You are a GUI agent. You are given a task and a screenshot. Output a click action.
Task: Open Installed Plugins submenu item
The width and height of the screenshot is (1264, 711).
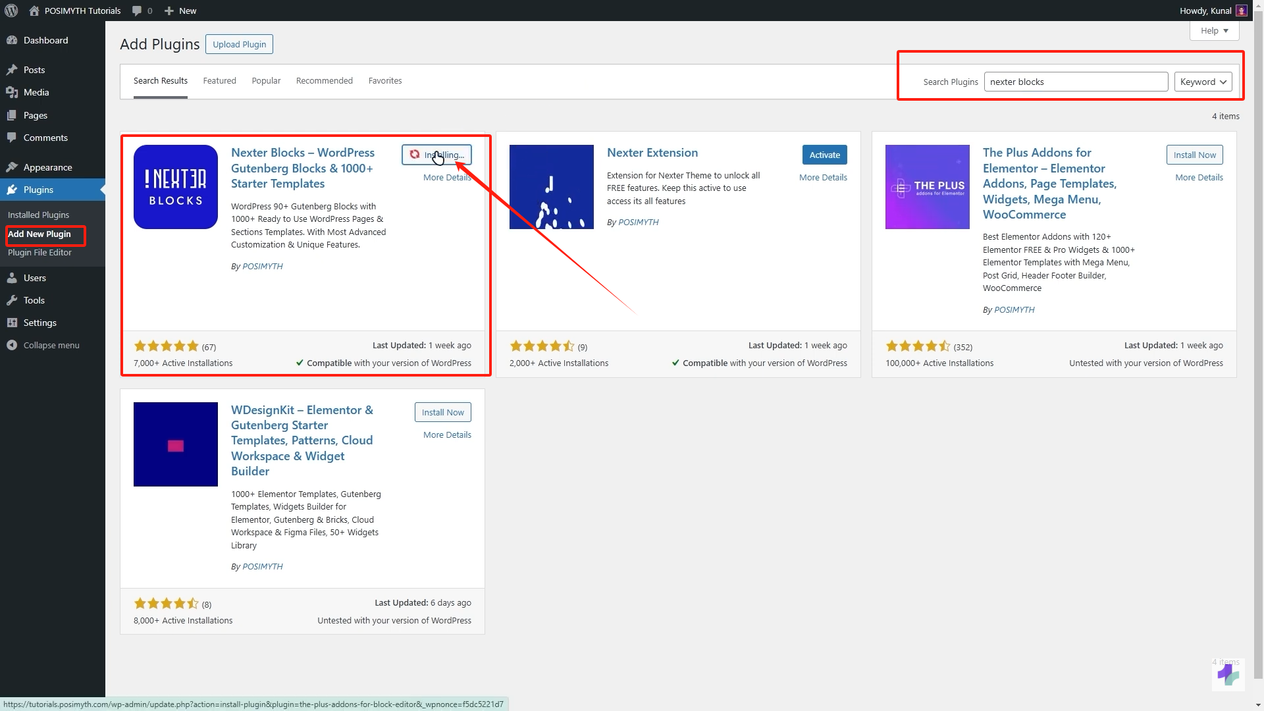38,215
